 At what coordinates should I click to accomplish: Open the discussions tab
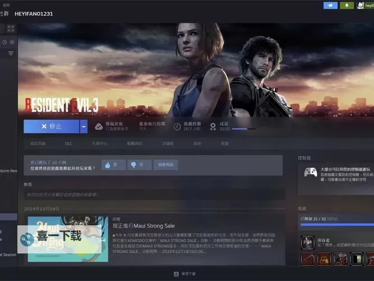tap(168, 143)
